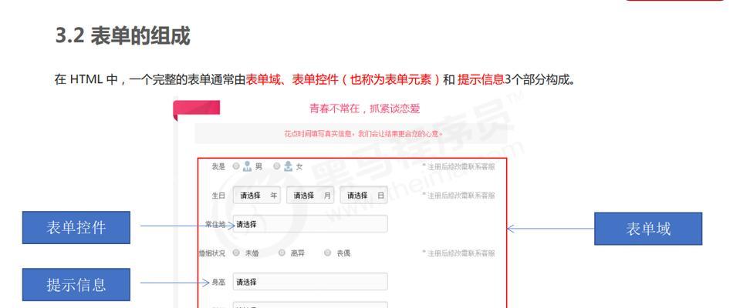
Task: Click red 表单控件 text in the paragraph
Action: tap(315, 79)
